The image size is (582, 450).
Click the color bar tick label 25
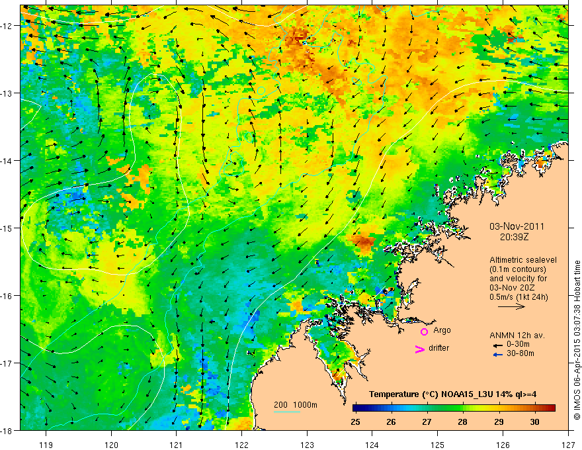point(355,422)
